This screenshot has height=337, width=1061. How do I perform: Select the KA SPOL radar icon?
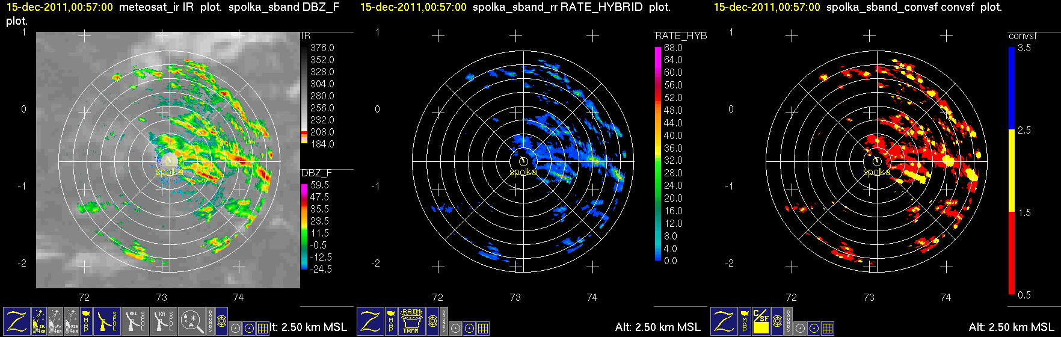click(164, 321)
